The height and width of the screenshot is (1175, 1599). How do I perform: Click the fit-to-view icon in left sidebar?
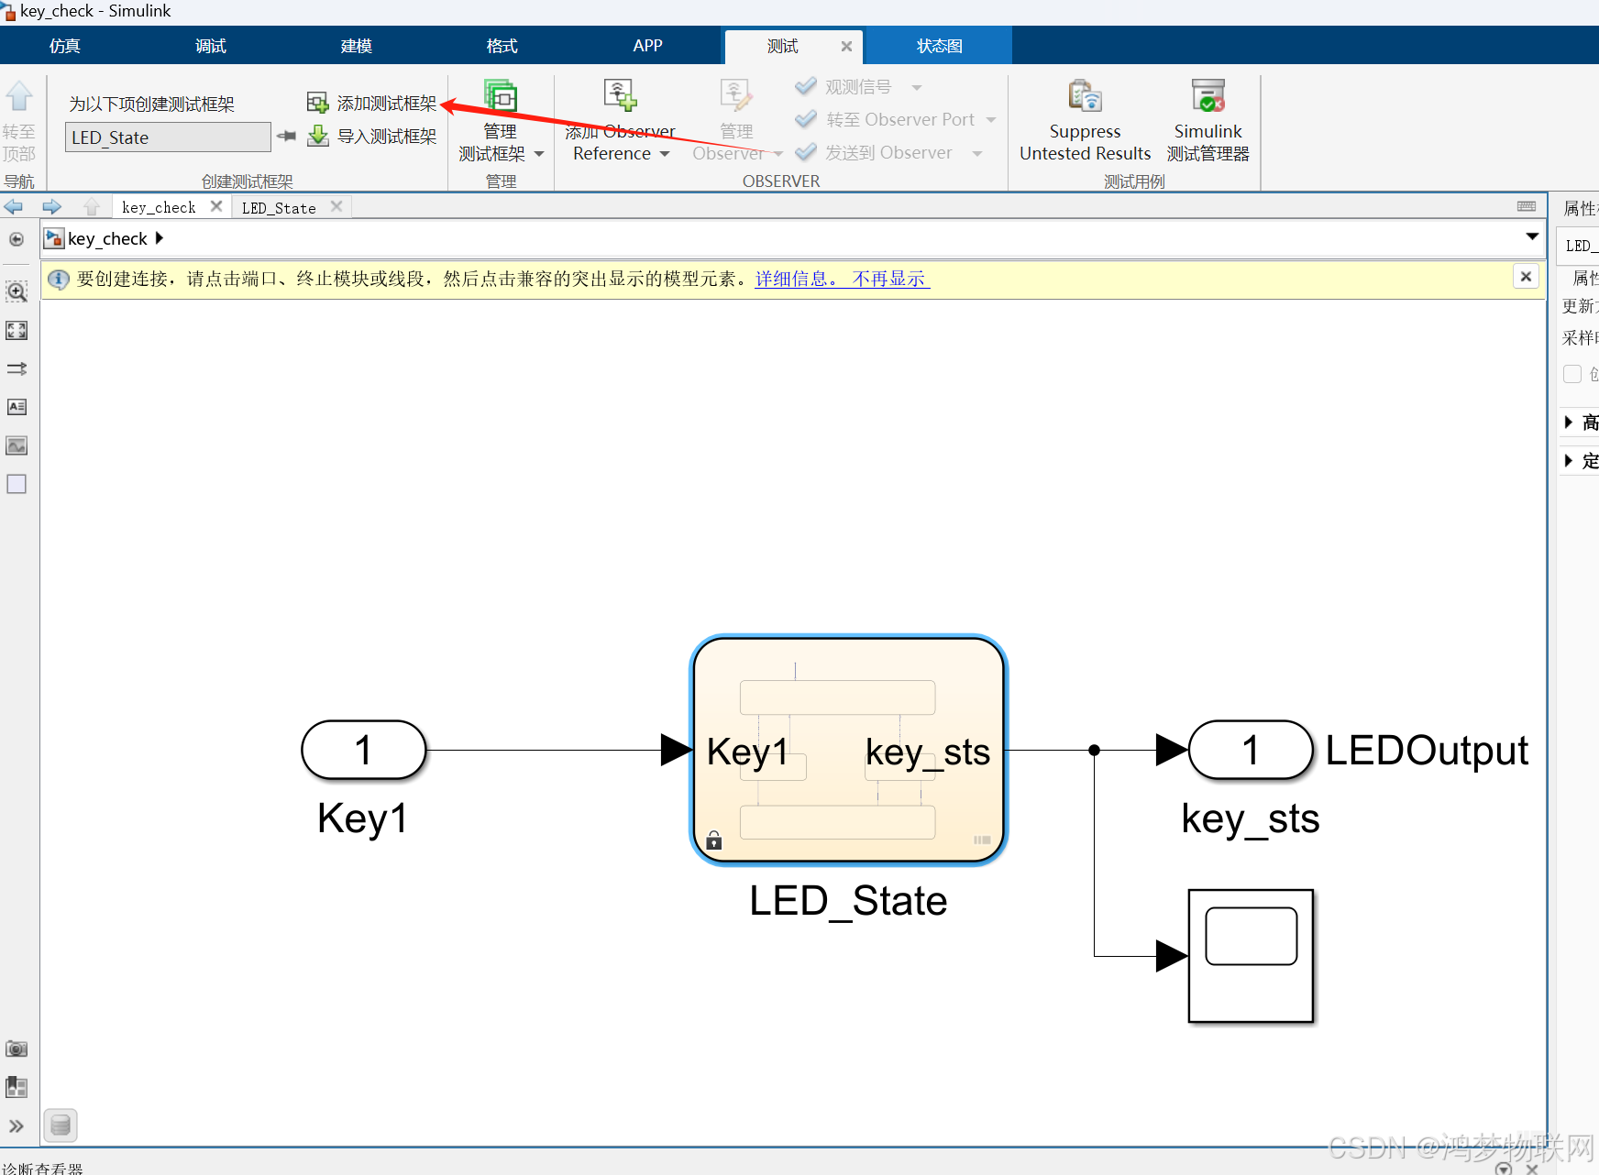(16, 330)
